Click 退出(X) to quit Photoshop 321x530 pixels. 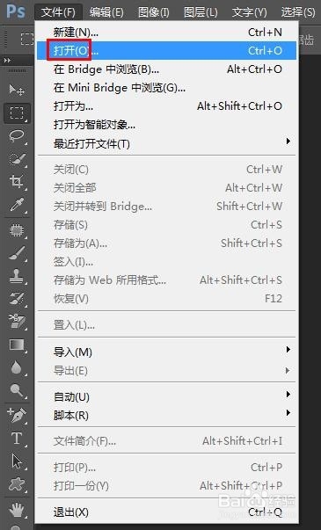click(167, 512)
